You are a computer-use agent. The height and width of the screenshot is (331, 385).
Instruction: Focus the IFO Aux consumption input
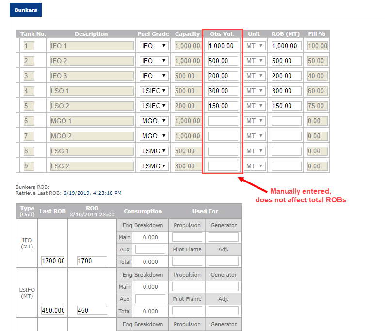[x=150, y=249]
